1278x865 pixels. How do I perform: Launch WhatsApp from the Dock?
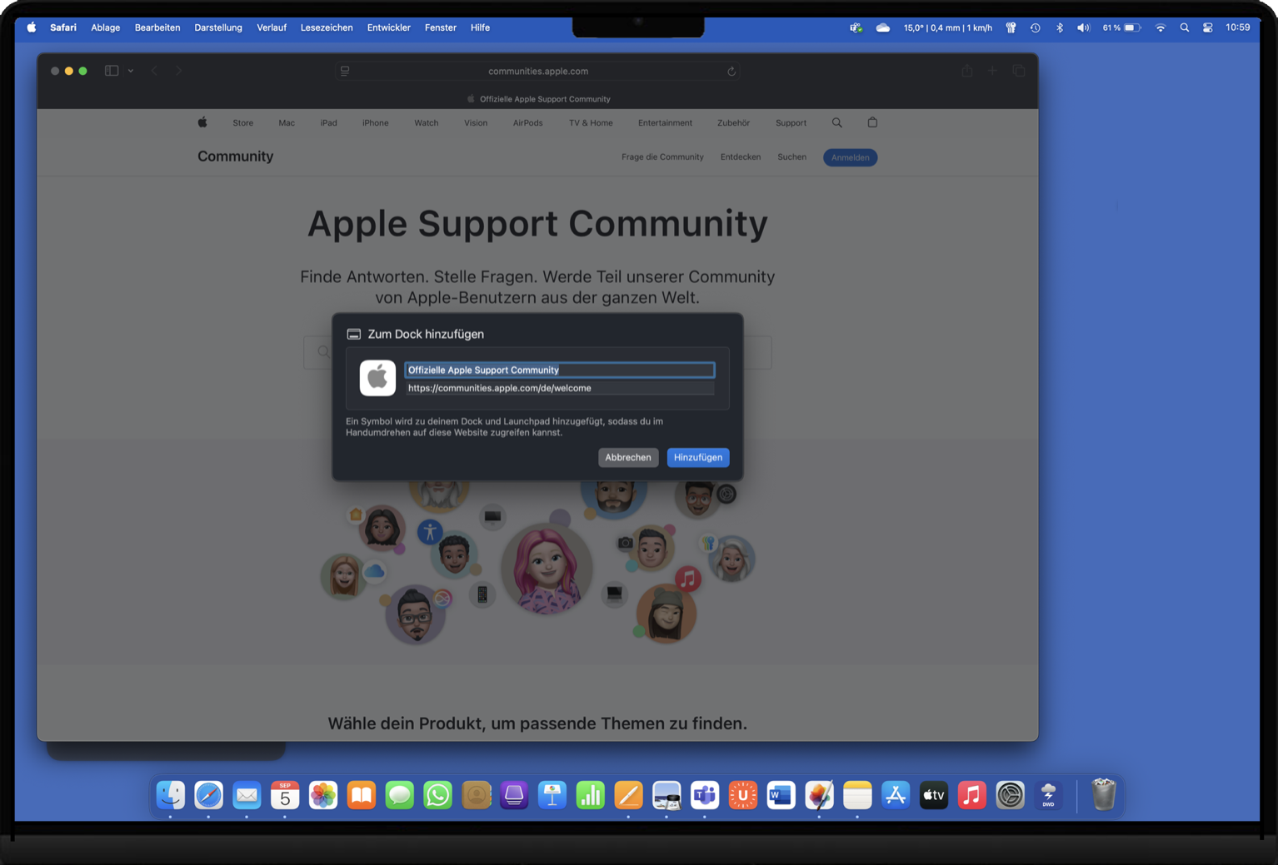coord(437,795)
